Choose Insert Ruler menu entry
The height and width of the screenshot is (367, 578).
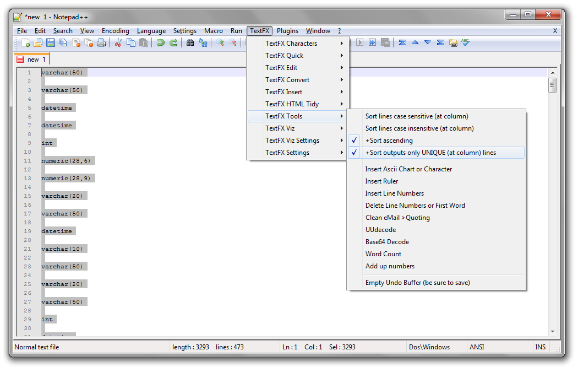click(436, 181)
